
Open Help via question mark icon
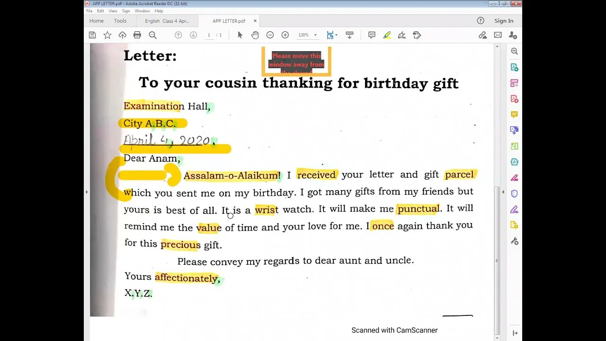tap(481, 21)
